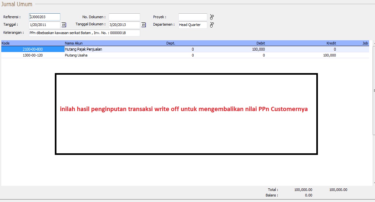Viewport: 375px width, 202px height.
Task: Open the Tanggal calendar picker icon
Action: (64, 25)
